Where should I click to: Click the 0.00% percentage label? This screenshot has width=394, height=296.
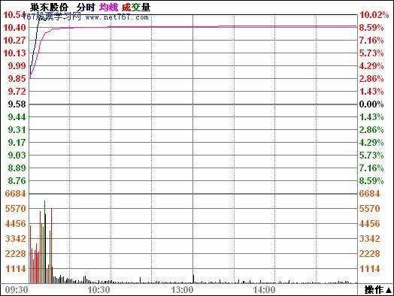pos(371,104)
